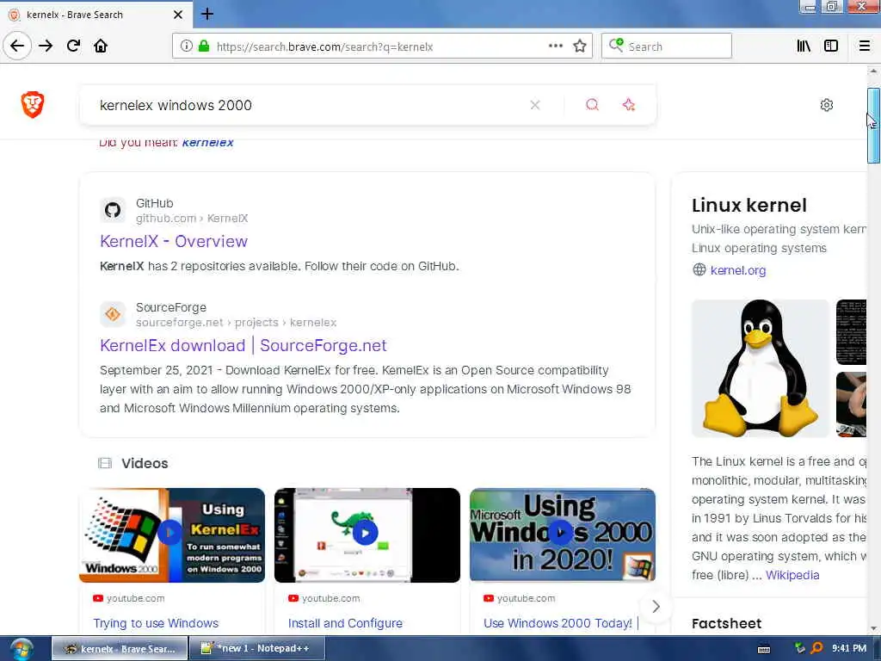Open the magnifier tray icon in the taskbar
Viewport: 881px width, 661px height.
click(x=816, y=648)
